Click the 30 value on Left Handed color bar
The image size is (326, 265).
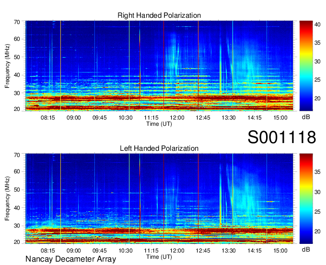coord(317,192)
